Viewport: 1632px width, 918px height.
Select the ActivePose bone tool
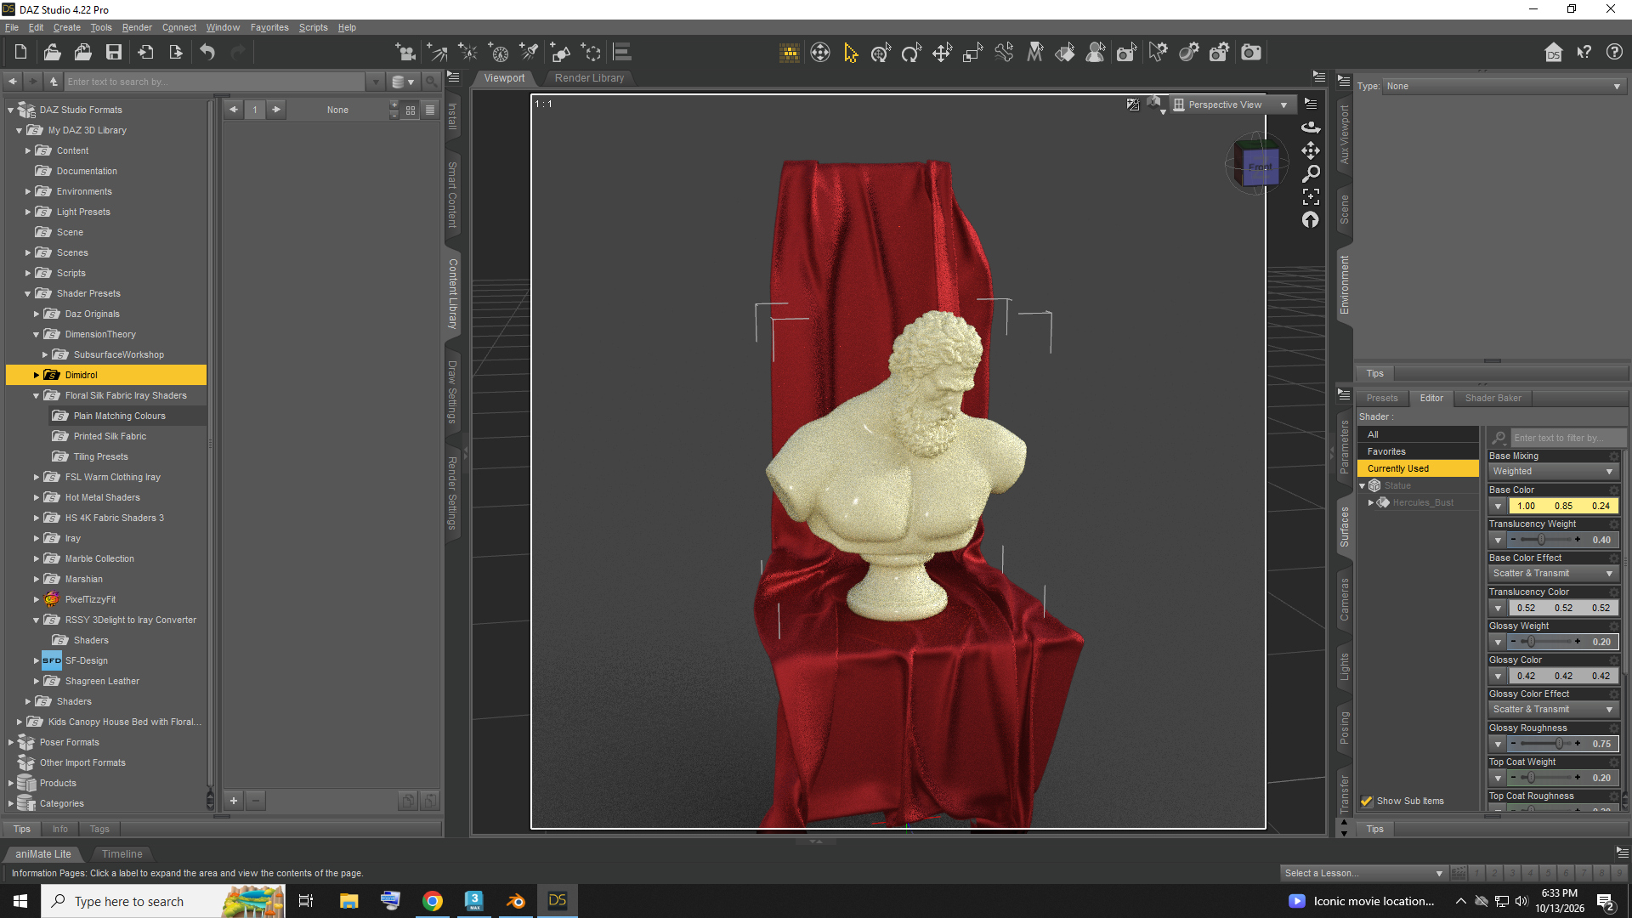tap(1003, 53)
